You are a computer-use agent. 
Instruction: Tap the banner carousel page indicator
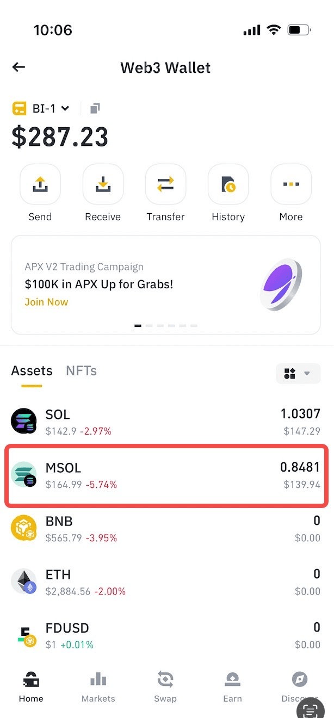click(x=165, y=326)
